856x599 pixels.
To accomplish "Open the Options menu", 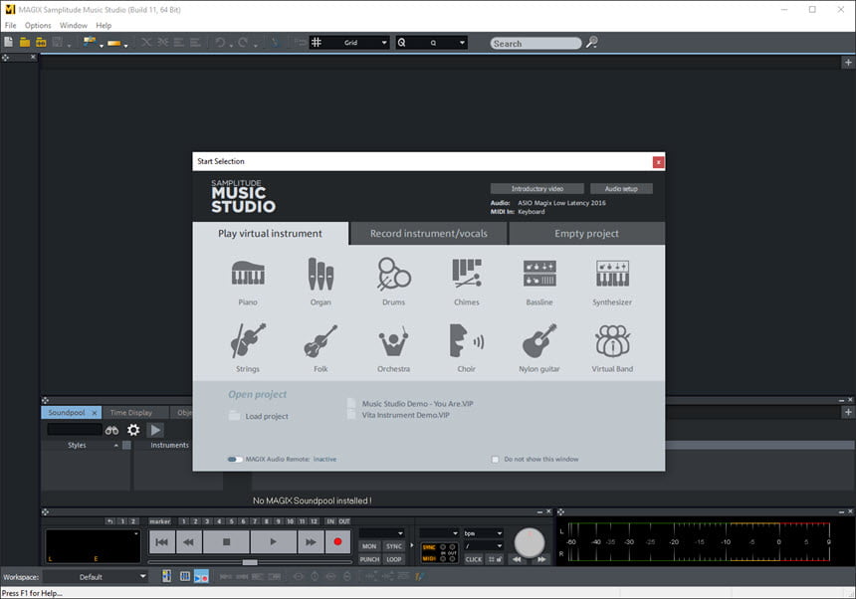I will (38, 25).
